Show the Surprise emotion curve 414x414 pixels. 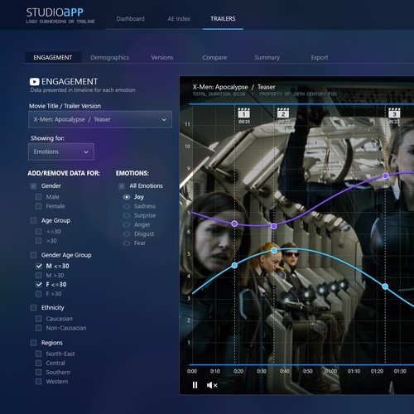coord(127,215)
